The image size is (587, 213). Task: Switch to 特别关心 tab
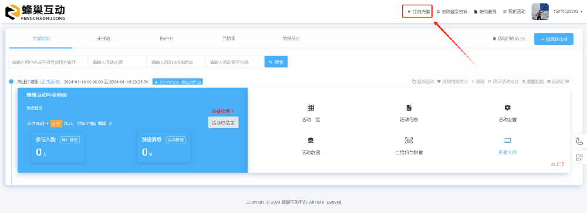click(x=292, y=39)
